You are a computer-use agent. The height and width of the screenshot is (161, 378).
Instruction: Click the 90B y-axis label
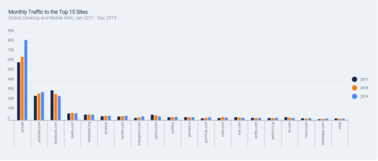click(11, 30)
